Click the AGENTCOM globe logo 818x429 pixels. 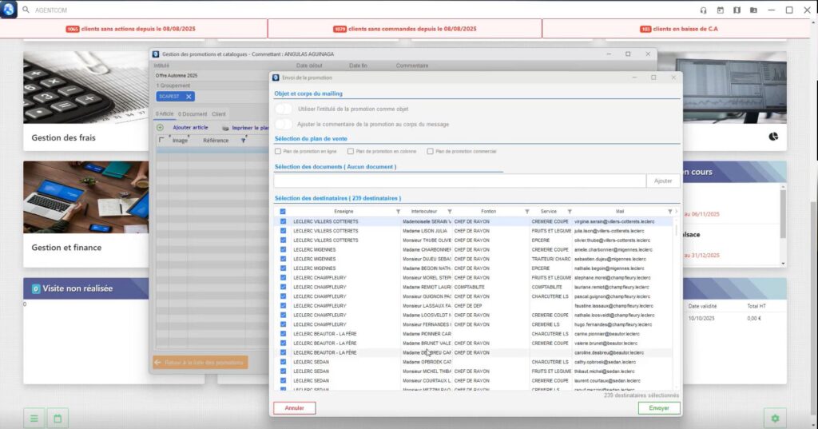click(9, 10)
